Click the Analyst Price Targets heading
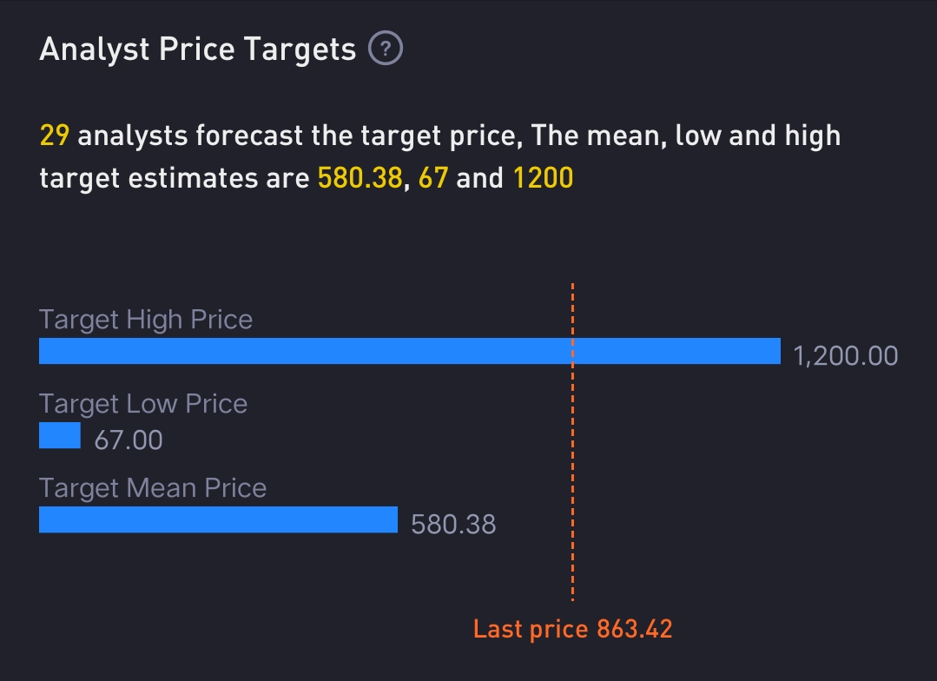The width and height of the screenshot is (937, 681). pyautogui.click(x=198, y=50)
